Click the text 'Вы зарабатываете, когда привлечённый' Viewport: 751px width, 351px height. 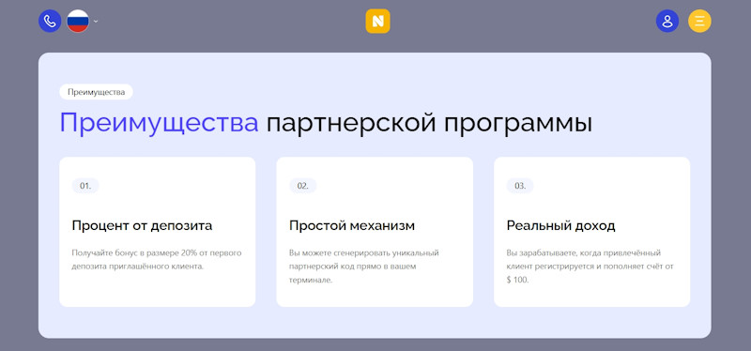coord(584,252)
